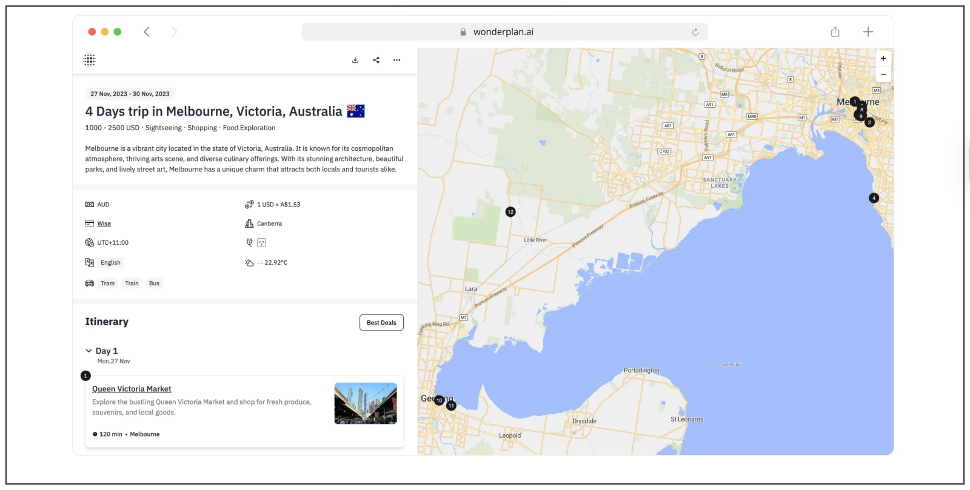The width and height of the screenshot is (970, 490).
Task: Select map marker number 9 in Melbourne
Action: point(861,116)
